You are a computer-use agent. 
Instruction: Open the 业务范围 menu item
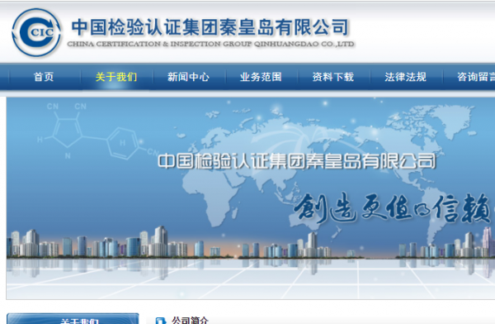point(261,77)
